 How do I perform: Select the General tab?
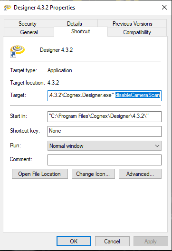pos(29,32)
